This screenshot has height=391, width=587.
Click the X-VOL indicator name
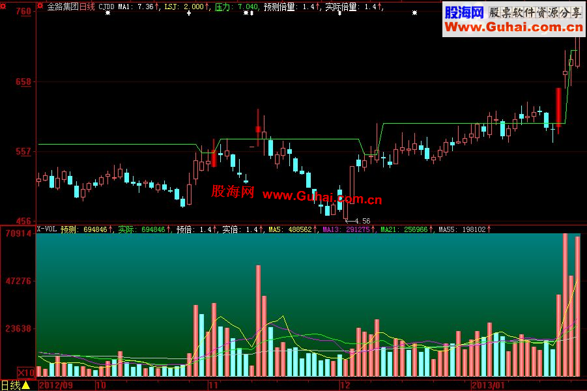(x=47, y=229)
